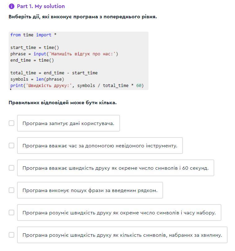Pick answer box "Програма виконує пошук фрази за введеним рядком."
The height and width of the screenshot is (251, 235).
[90, 190]
